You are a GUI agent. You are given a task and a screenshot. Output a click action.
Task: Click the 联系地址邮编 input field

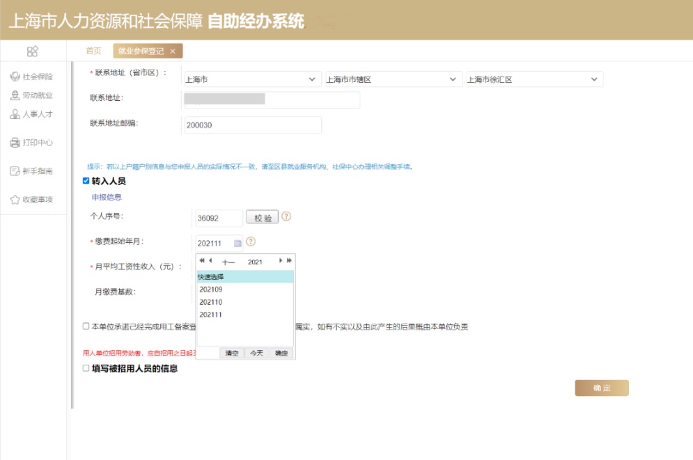252,125
